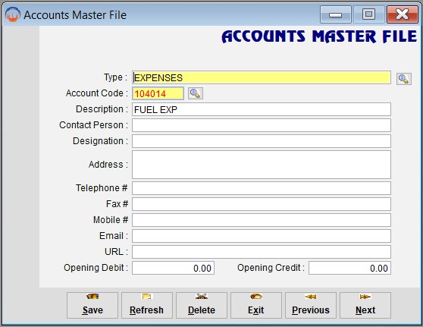Focus the Designation field
The height and width of the screenshot is (327, 423).
point(261,141)
